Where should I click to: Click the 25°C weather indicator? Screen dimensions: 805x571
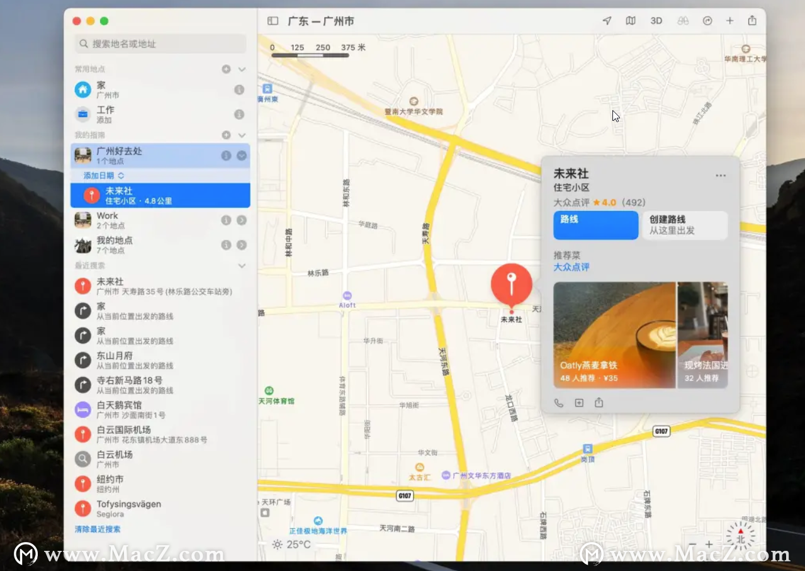tap(291, 545)
